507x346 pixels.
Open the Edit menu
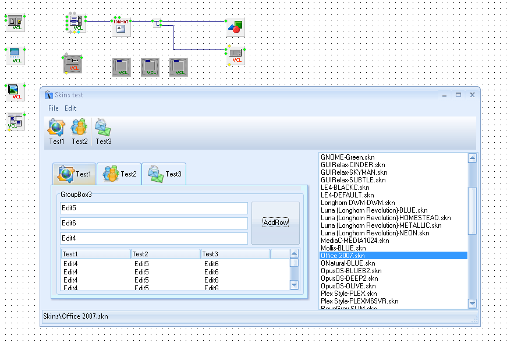pyautogui.click(x=70, y=108)
